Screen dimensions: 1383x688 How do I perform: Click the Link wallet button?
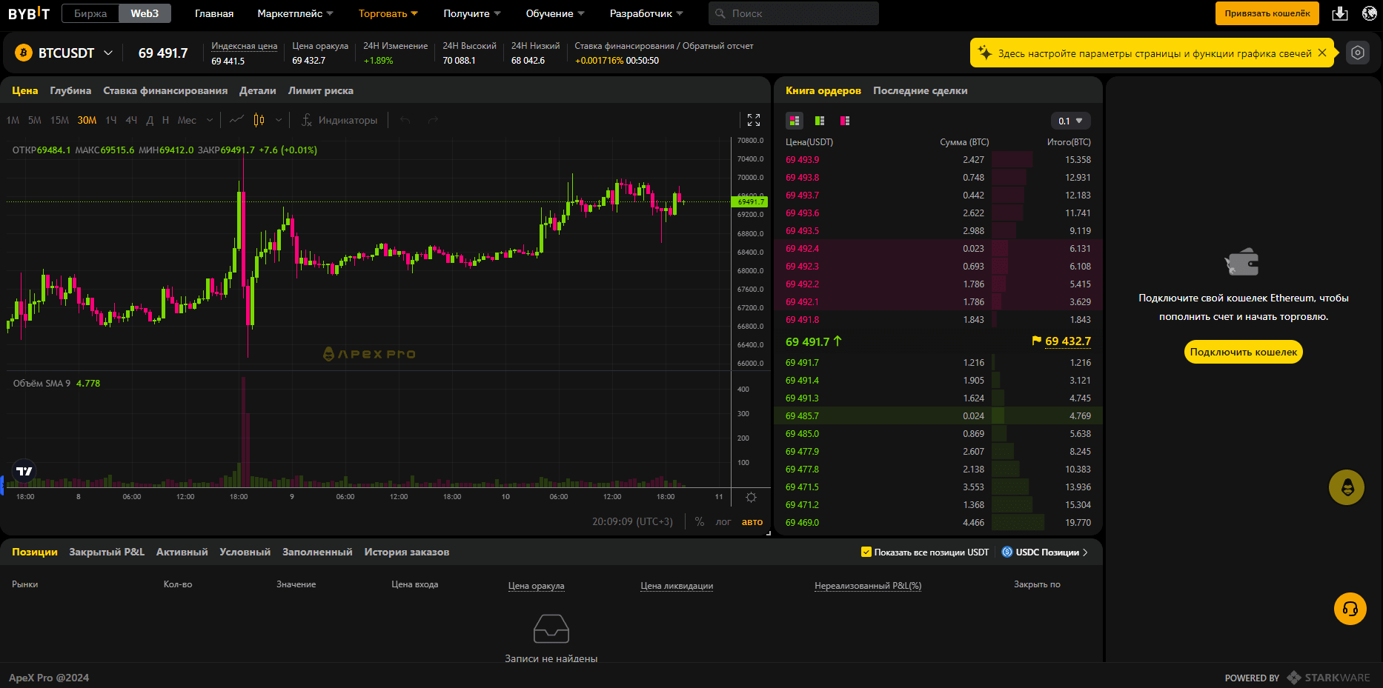(1267, 13)
